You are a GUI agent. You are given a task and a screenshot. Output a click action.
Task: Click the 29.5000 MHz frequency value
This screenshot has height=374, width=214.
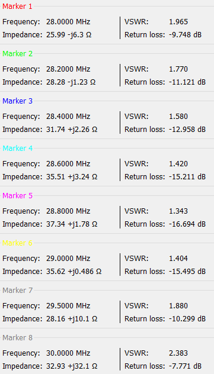(68, 306)
